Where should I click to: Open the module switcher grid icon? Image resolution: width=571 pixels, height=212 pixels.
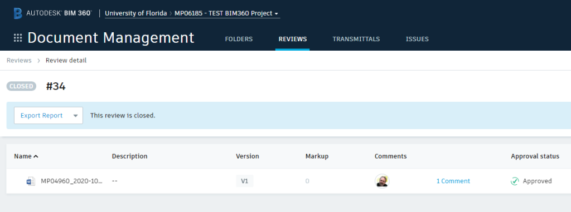pyautogui.click(x=18, y=38)
